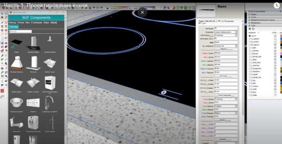Toggle visibility checkbox for 1_Leg layer
Viewport: 282px width, 144px height.
[x=275, y=80]
